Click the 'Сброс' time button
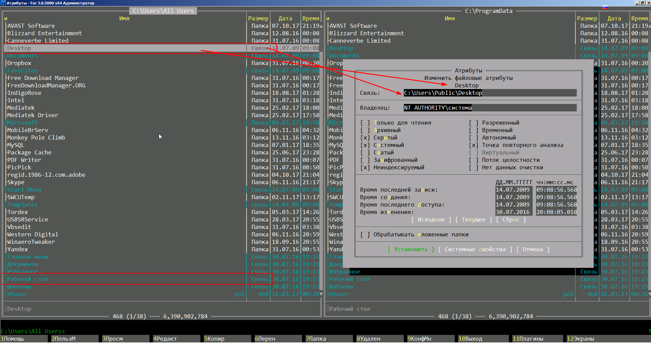 point(511,219)
